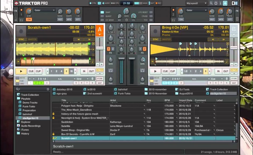Delete cue point with deck A trash icon
The image size is (253, 155).
pyautogui.click(x=92, y=79)
